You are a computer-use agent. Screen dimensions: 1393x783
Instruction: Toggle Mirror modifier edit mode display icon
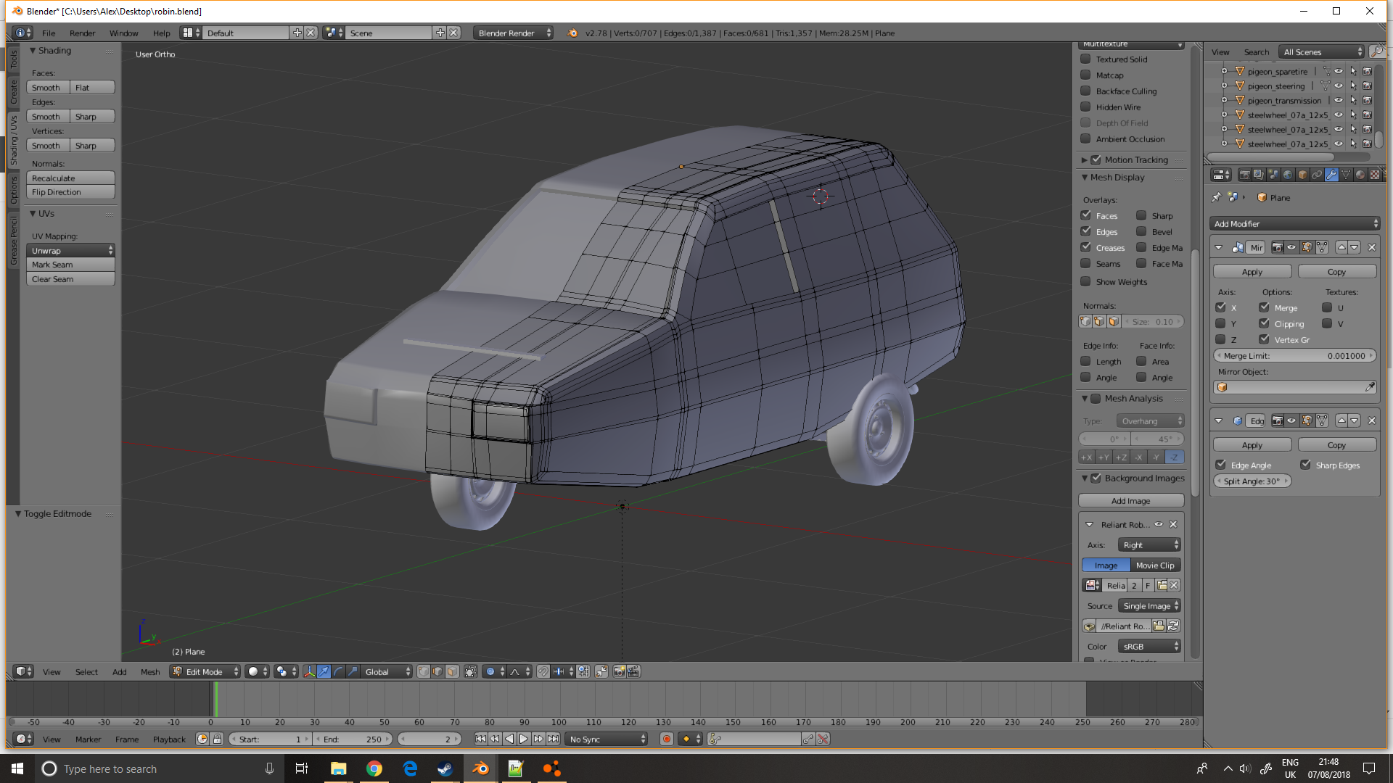coord(1307,247)
